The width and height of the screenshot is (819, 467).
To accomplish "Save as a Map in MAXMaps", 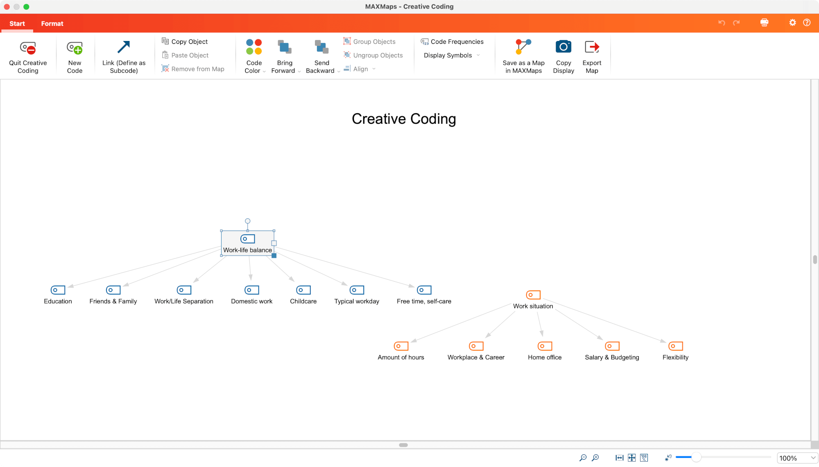I will 523,57.
